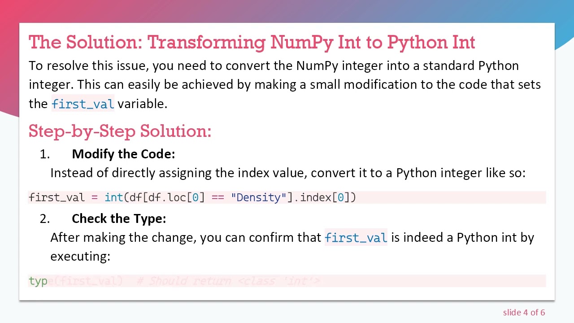Click the 'Step-by-Step Solution:' heading
574x323 pixels.
click(x=120, y=131)
